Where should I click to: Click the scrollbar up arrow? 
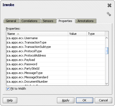[107, 38]
